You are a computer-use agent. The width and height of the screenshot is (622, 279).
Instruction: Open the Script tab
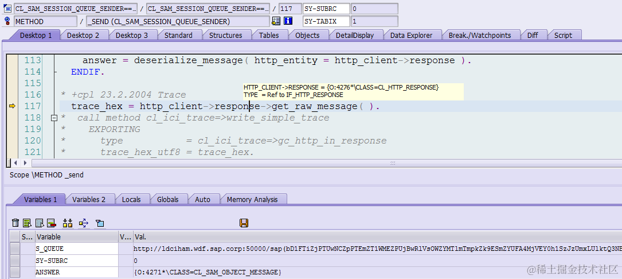(x=564, y=36)
